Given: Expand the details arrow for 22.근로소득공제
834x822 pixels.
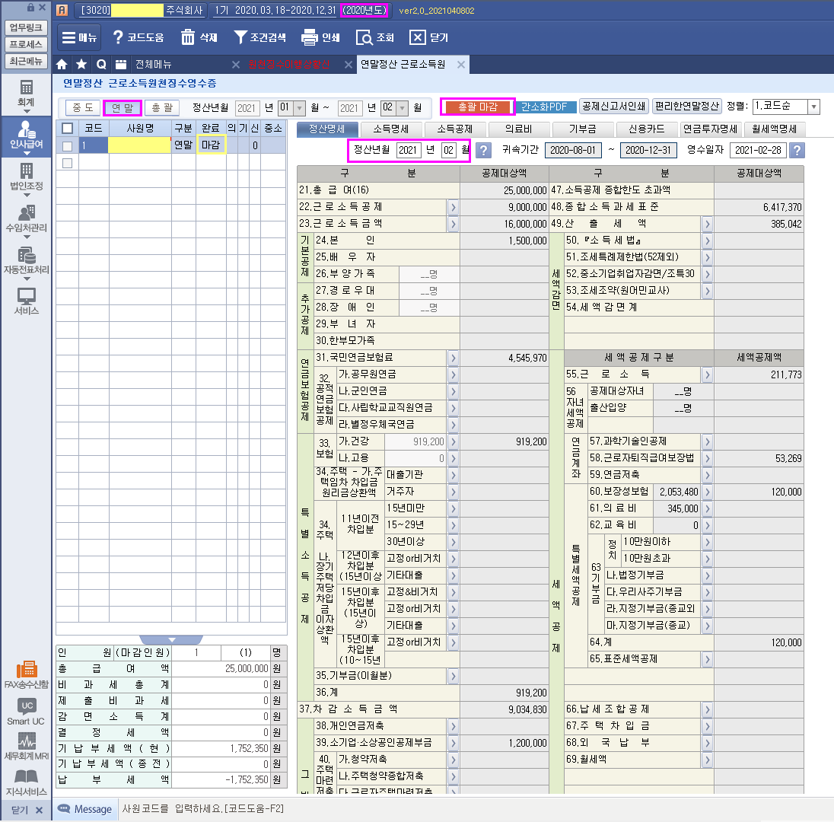Looking at the screenshot, I should point(452,207).
